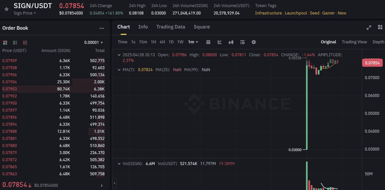
Task: Open the Square tab
Action: click(x=202, y=27)
